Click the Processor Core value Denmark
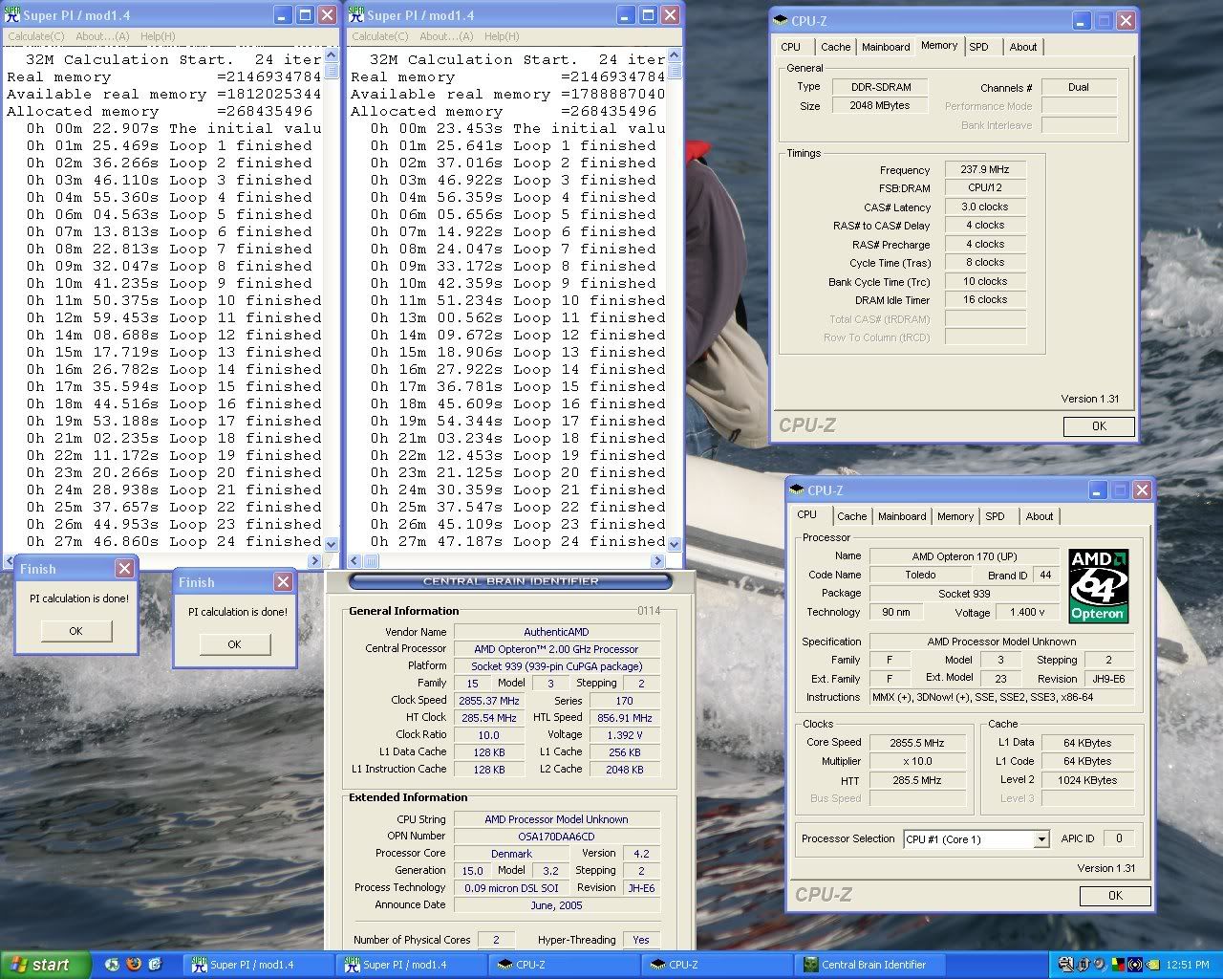 511,854
